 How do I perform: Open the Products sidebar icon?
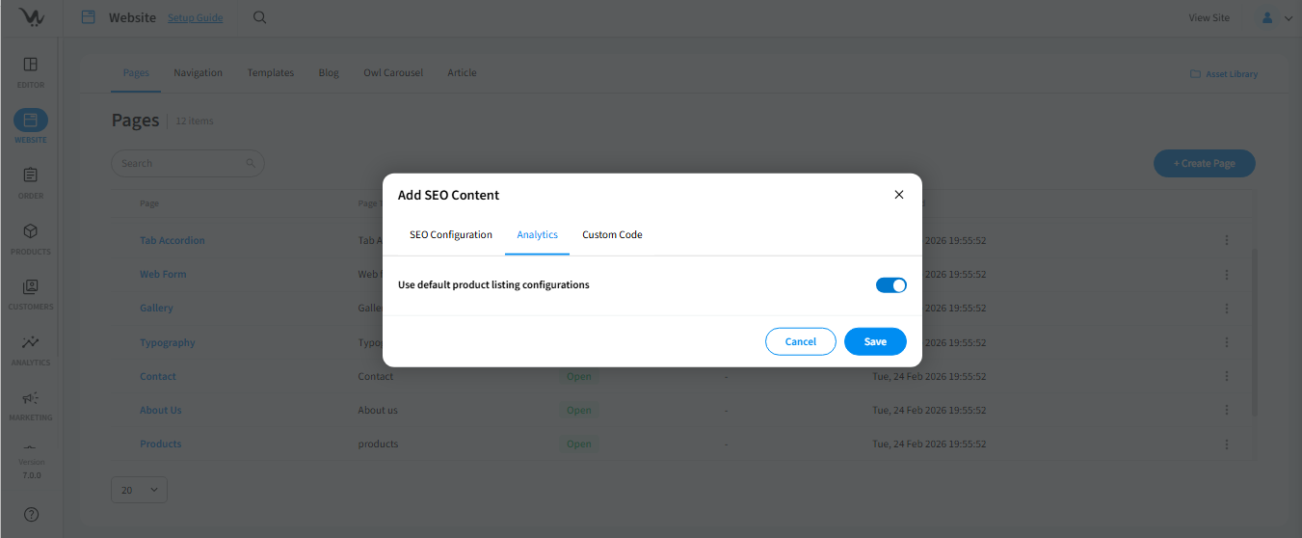[x=30, y=232]
